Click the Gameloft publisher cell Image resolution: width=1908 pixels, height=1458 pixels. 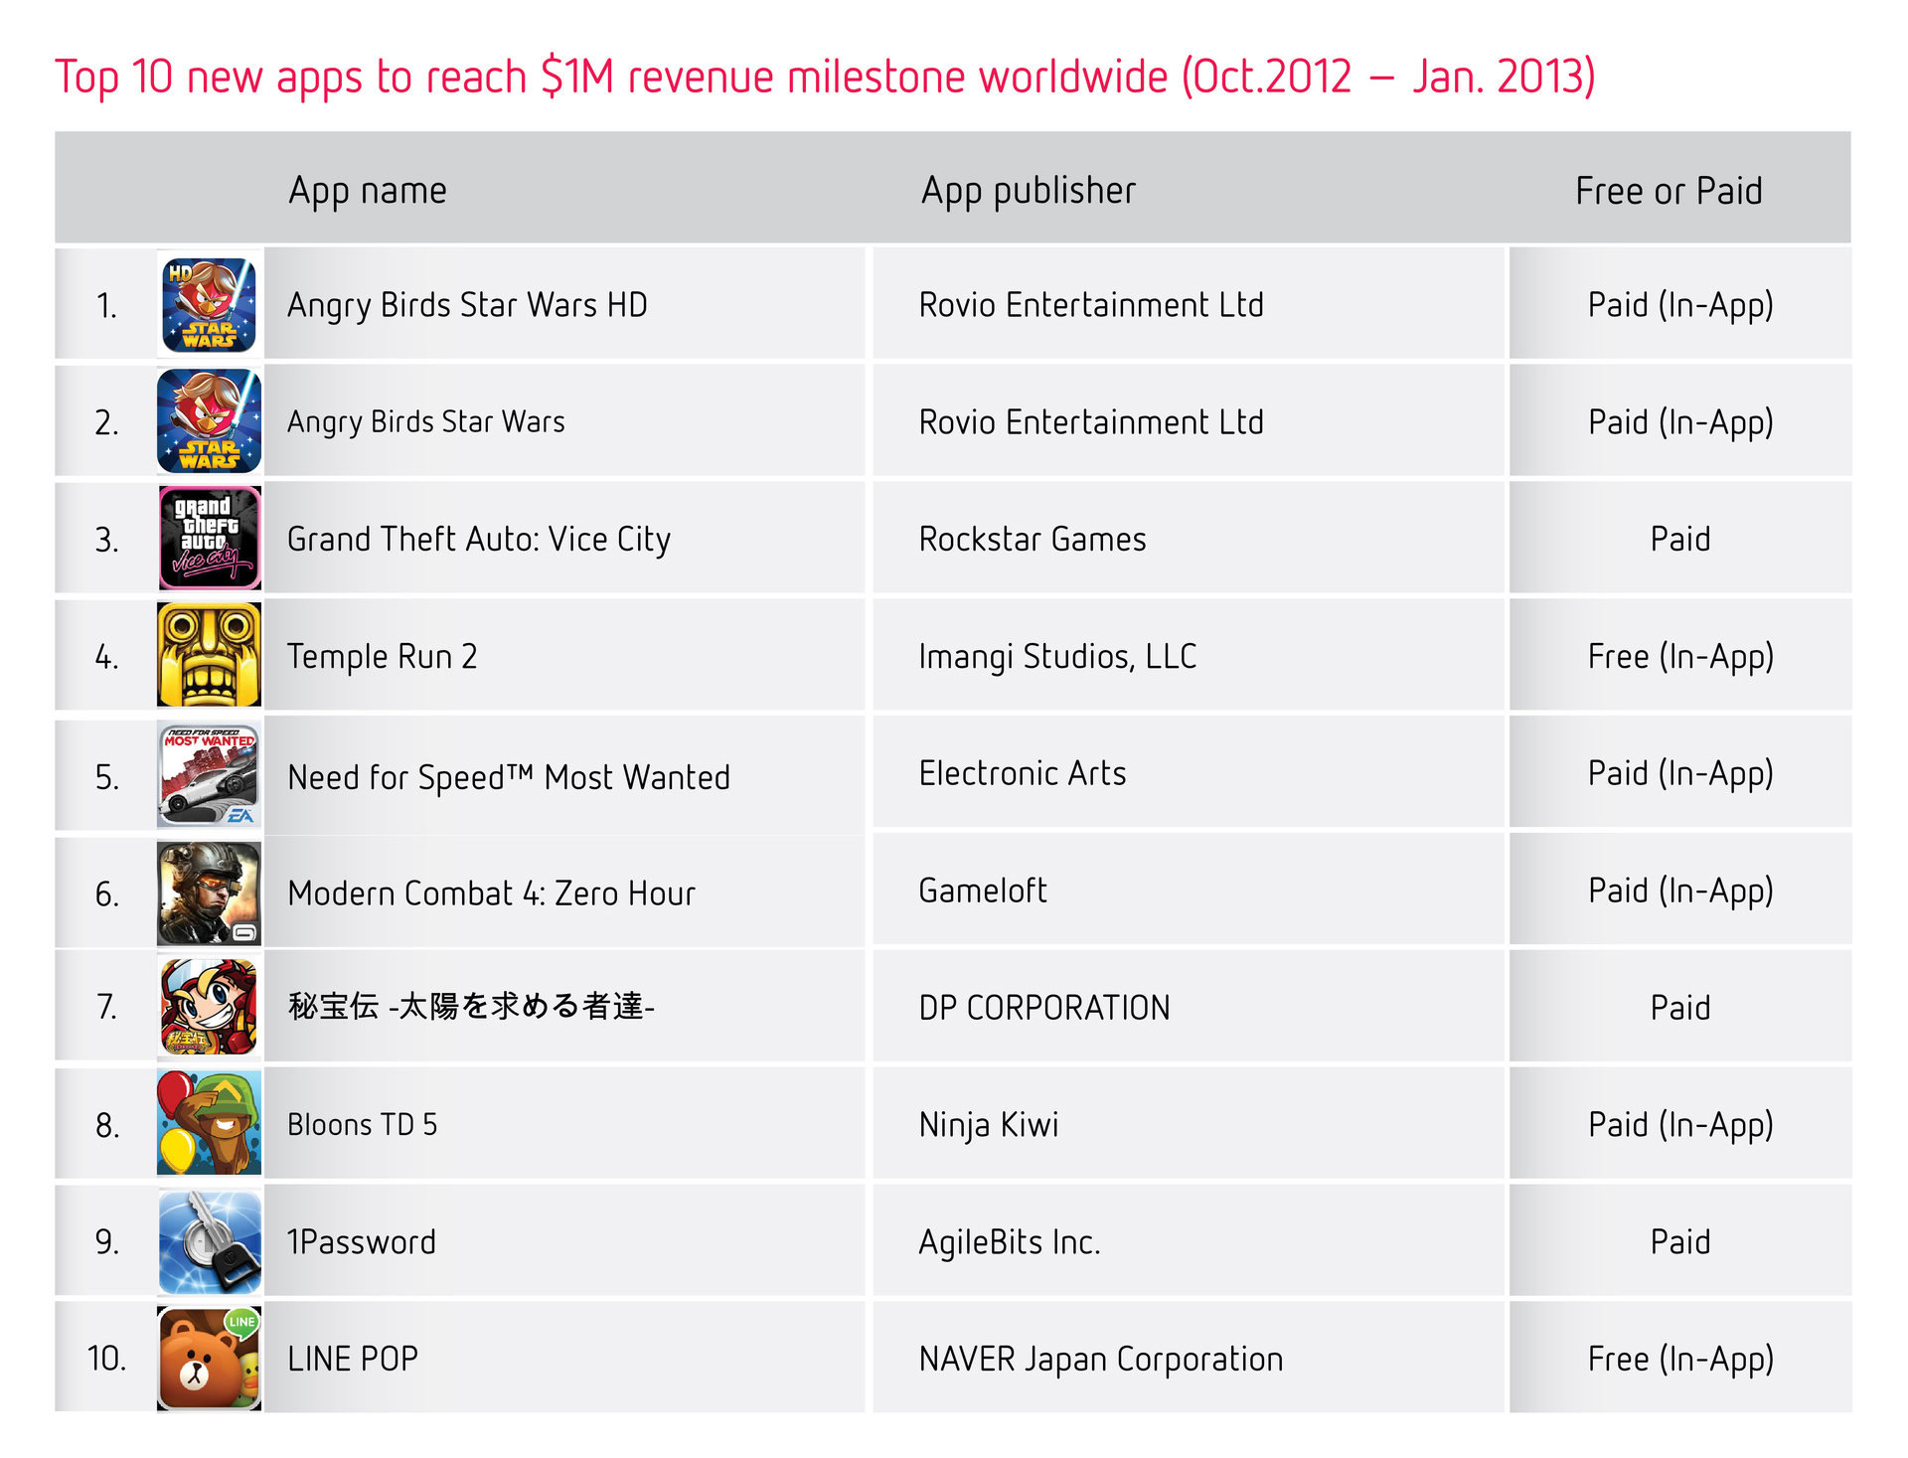tap(982, 891)
